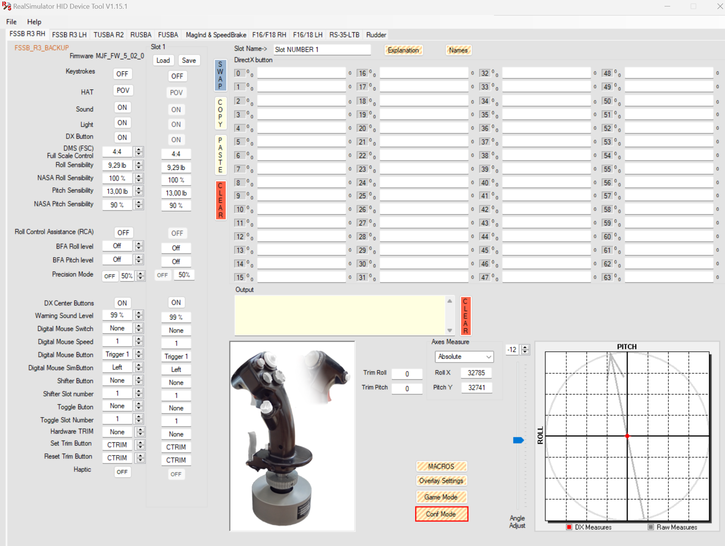Switch to MagInd & SpeedBrake tab
The width and height of the screenshot is (725, 546).
click(x=216, y=35)
